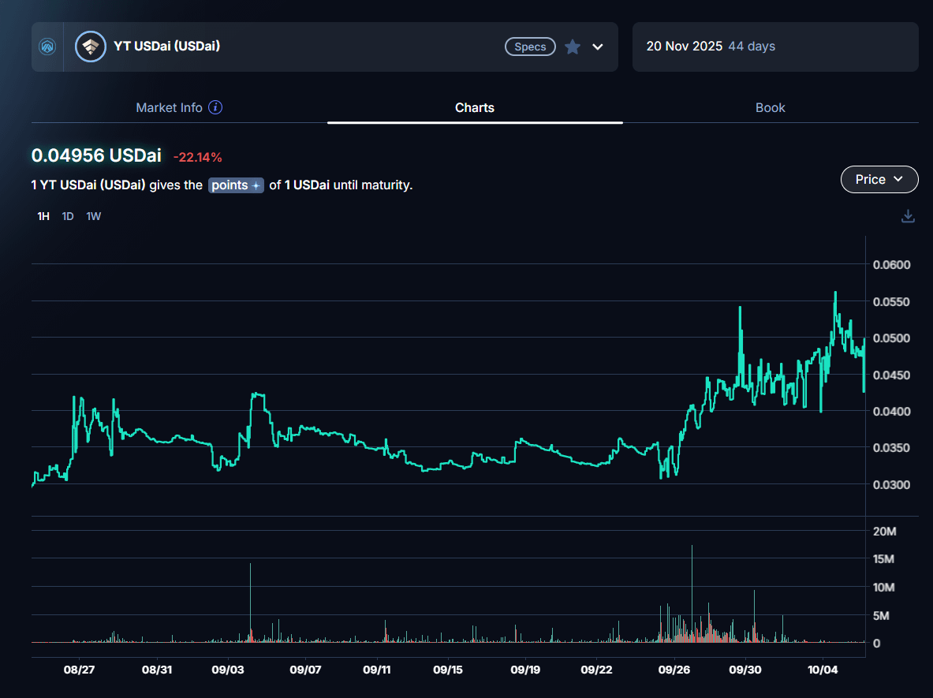
Task: Click the sparkle icon in the points badge
Action: [256, 185]
